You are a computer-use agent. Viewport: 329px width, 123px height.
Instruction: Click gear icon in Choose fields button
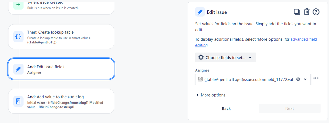point(201,57)
